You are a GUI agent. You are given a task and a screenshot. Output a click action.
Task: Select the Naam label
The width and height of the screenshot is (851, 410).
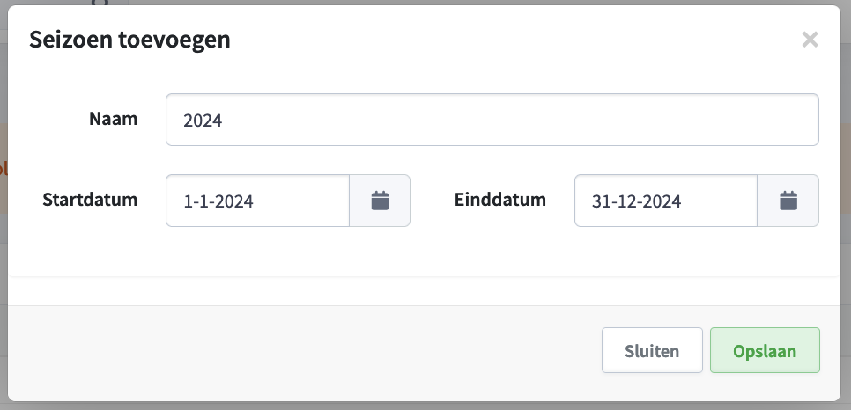(113, 119)
